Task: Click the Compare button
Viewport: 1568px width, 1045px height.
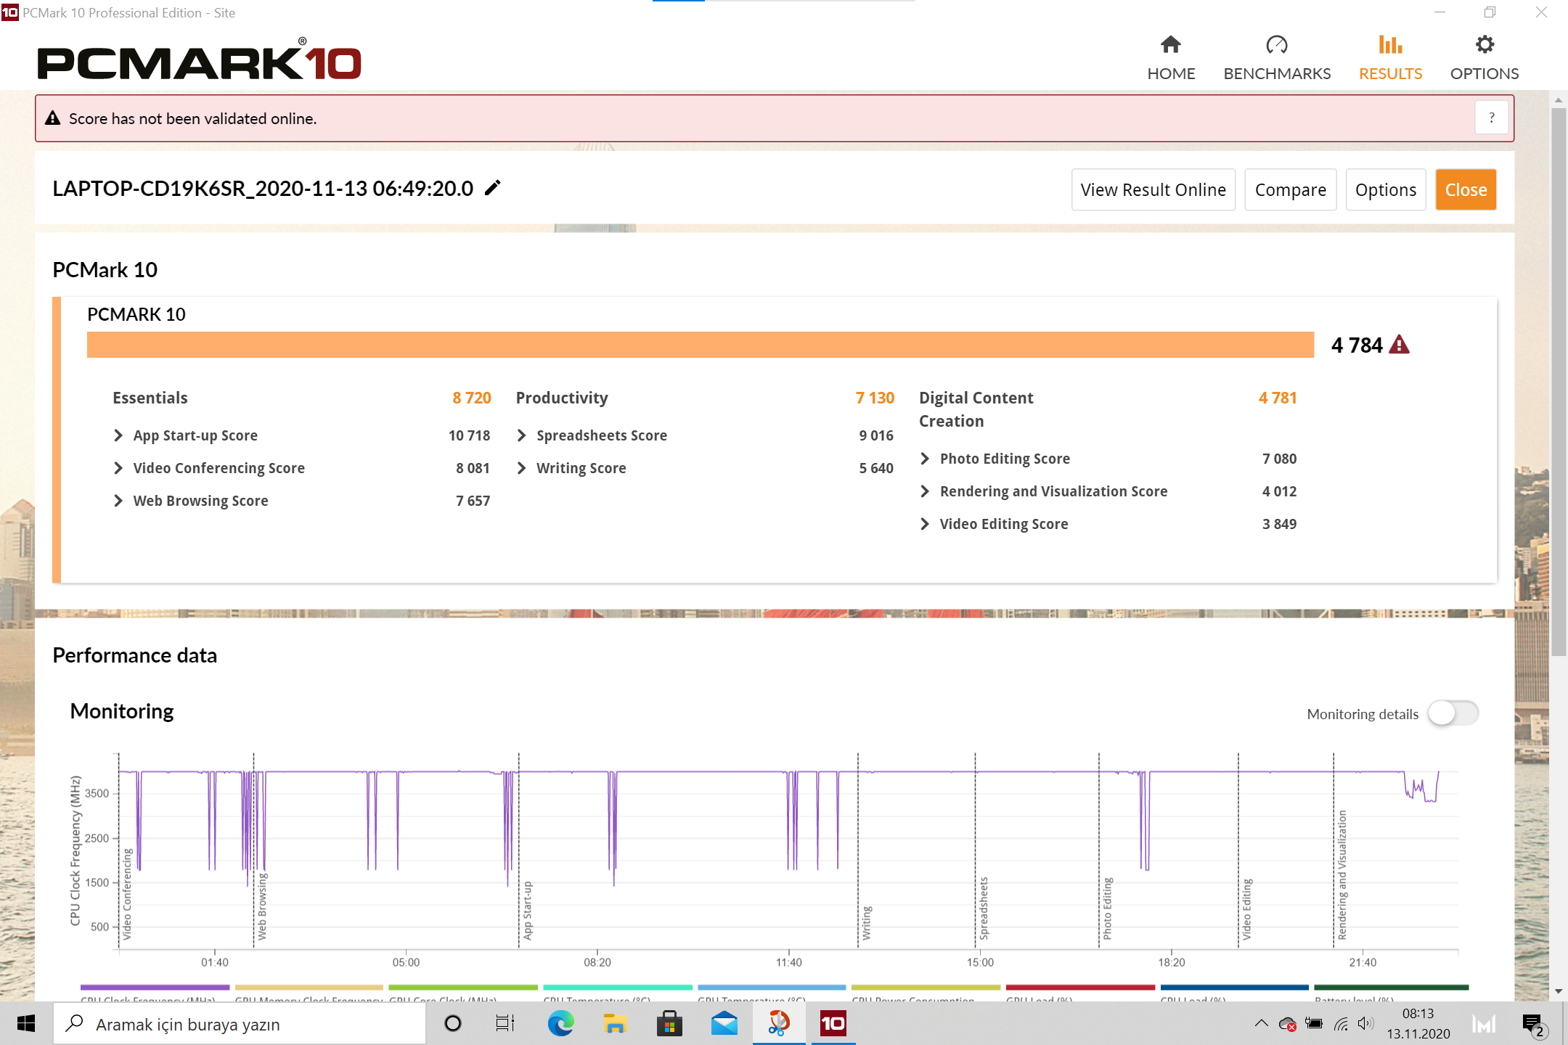Action: 1290,190
